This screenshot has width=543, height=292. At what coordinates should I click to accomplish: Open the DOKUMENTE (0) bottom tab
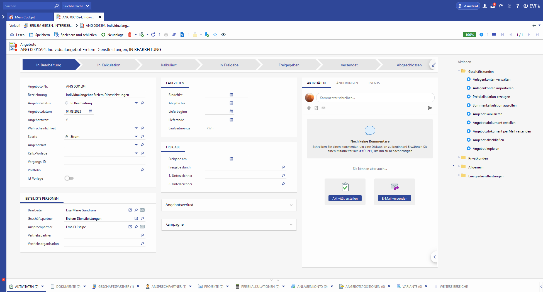click(68, 286)
